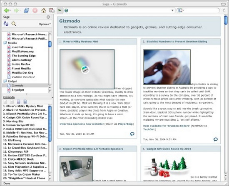Click inside the URL address field
The height and width of the screenshot is (186, 229).
pyautogui.click(x=119, y=10)
